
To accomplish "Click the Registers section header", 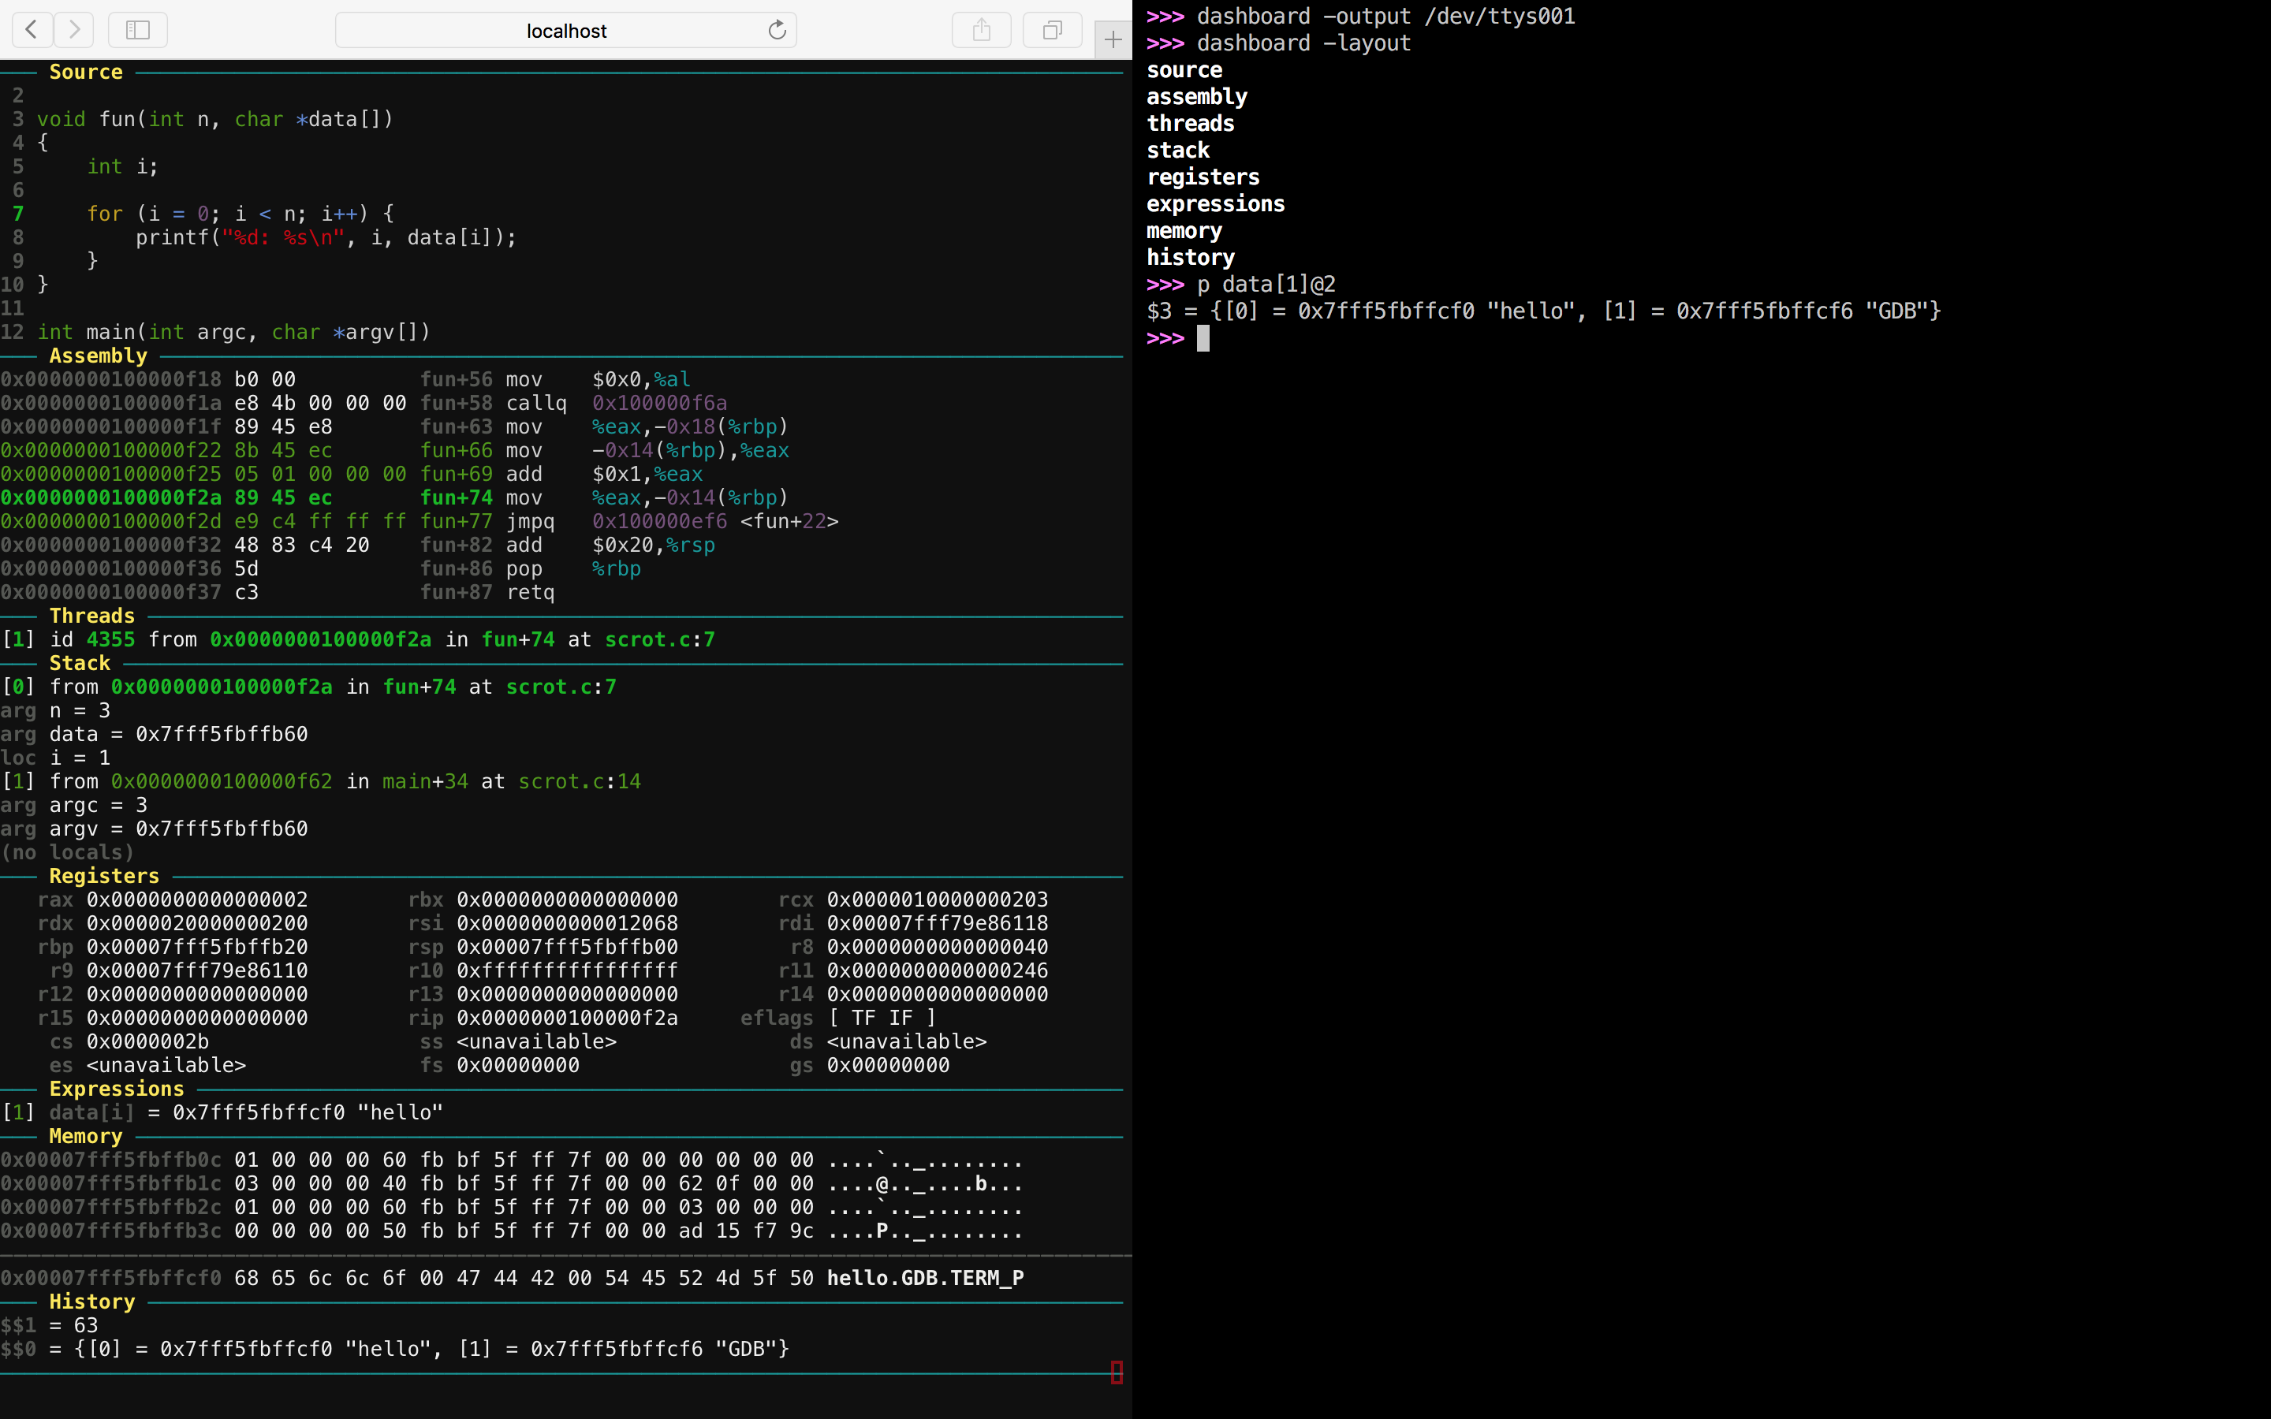I will tap(103, 876).
